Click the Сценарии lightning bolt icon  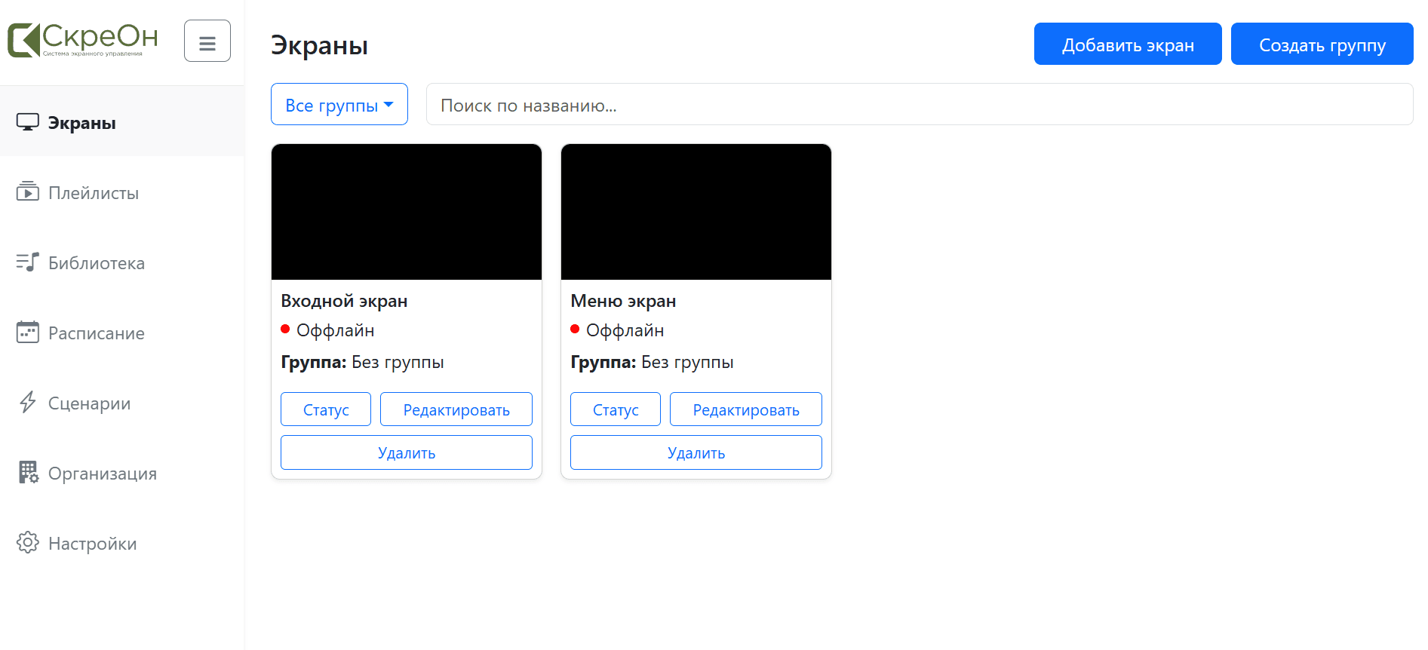pos(28,403)
